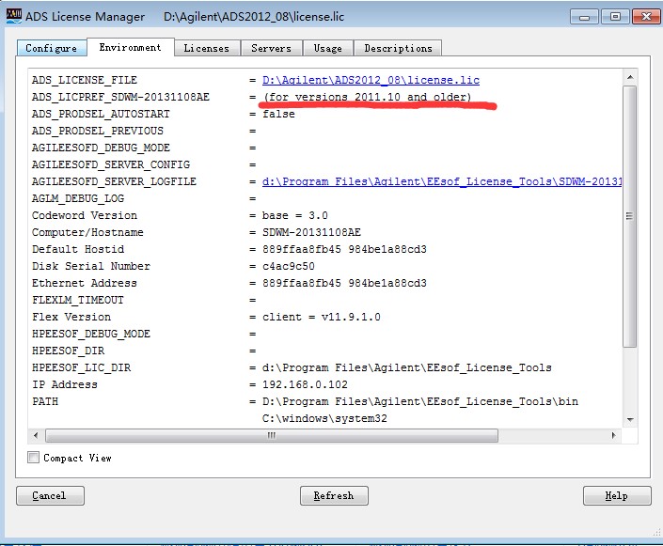Click the HPEESOF_DEBUG_MODE label

click(91, 334)
